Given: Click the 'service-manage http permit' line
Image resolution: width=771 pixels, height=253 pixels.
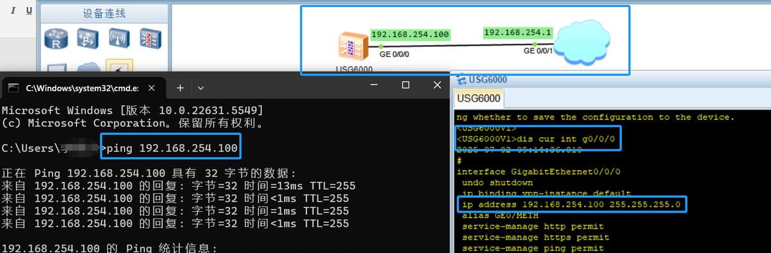Looking at the screenshot, I should point(533,226).
